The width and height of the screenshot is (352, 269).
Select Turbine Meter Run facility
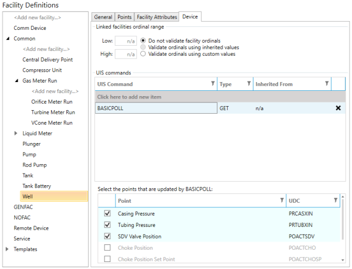pos(53,113)
